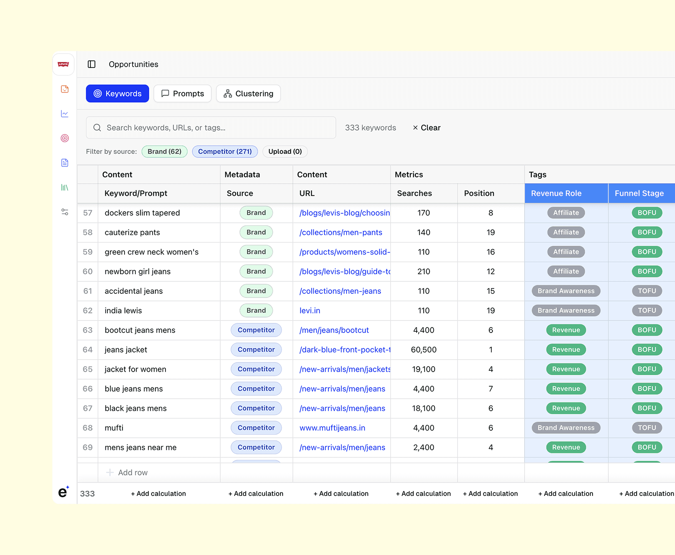Select the 60,500 searches cell
The image size is (675, 555).
424,350
